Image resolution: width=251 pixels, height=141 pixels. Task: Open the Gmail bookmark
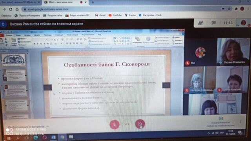100,15
